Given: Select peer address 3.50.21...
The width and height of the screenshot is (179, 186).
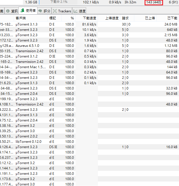Looking at the screenshot, I should point(6,142).
